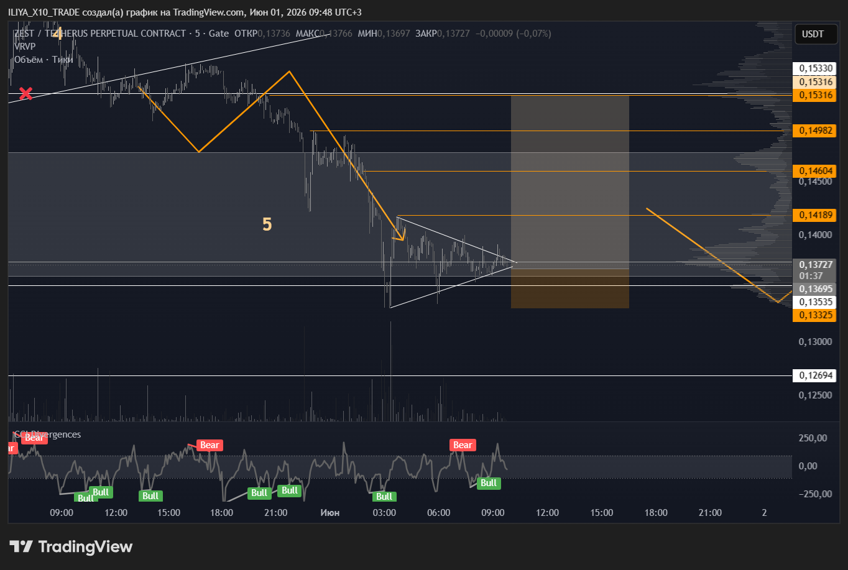Click the ЗАКР 0,13727 close value
The height and width of the screenshot is (570, 848).
[443, 34]
